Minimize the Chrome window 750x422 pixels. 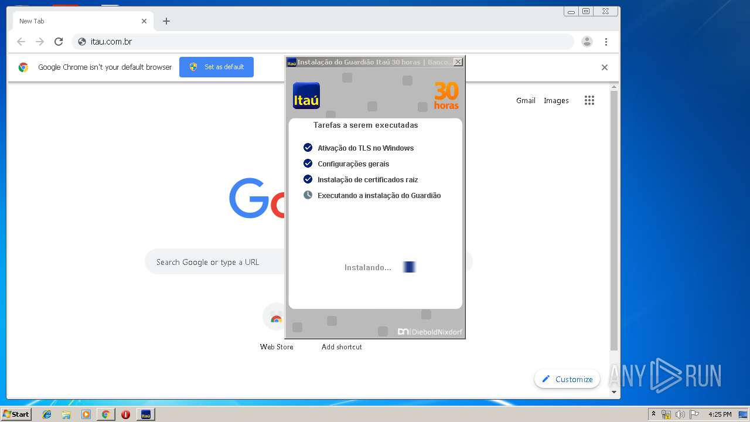pos(571,11)
